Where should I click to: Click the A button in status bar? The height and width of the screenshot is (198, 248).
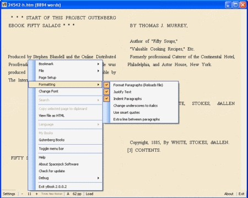pos(68,194)
